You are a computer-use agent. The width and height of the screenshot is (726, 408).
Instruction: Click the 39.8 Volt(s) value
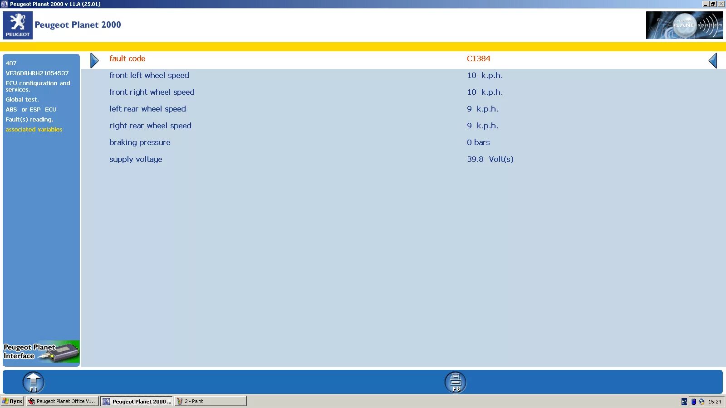coord(491,159)
